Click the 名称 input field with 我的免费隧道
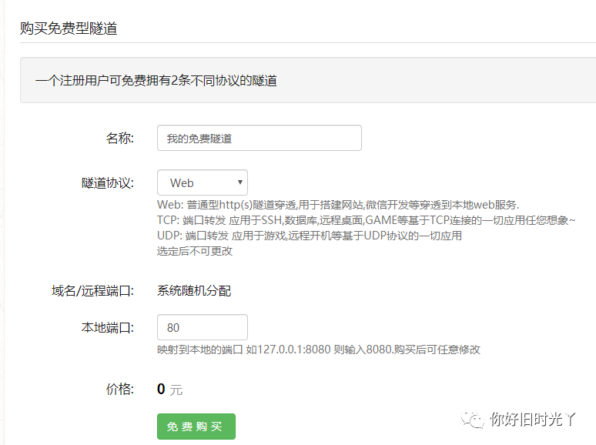The image size is (596, 445). pyautogui.click(x=259, y=138)
